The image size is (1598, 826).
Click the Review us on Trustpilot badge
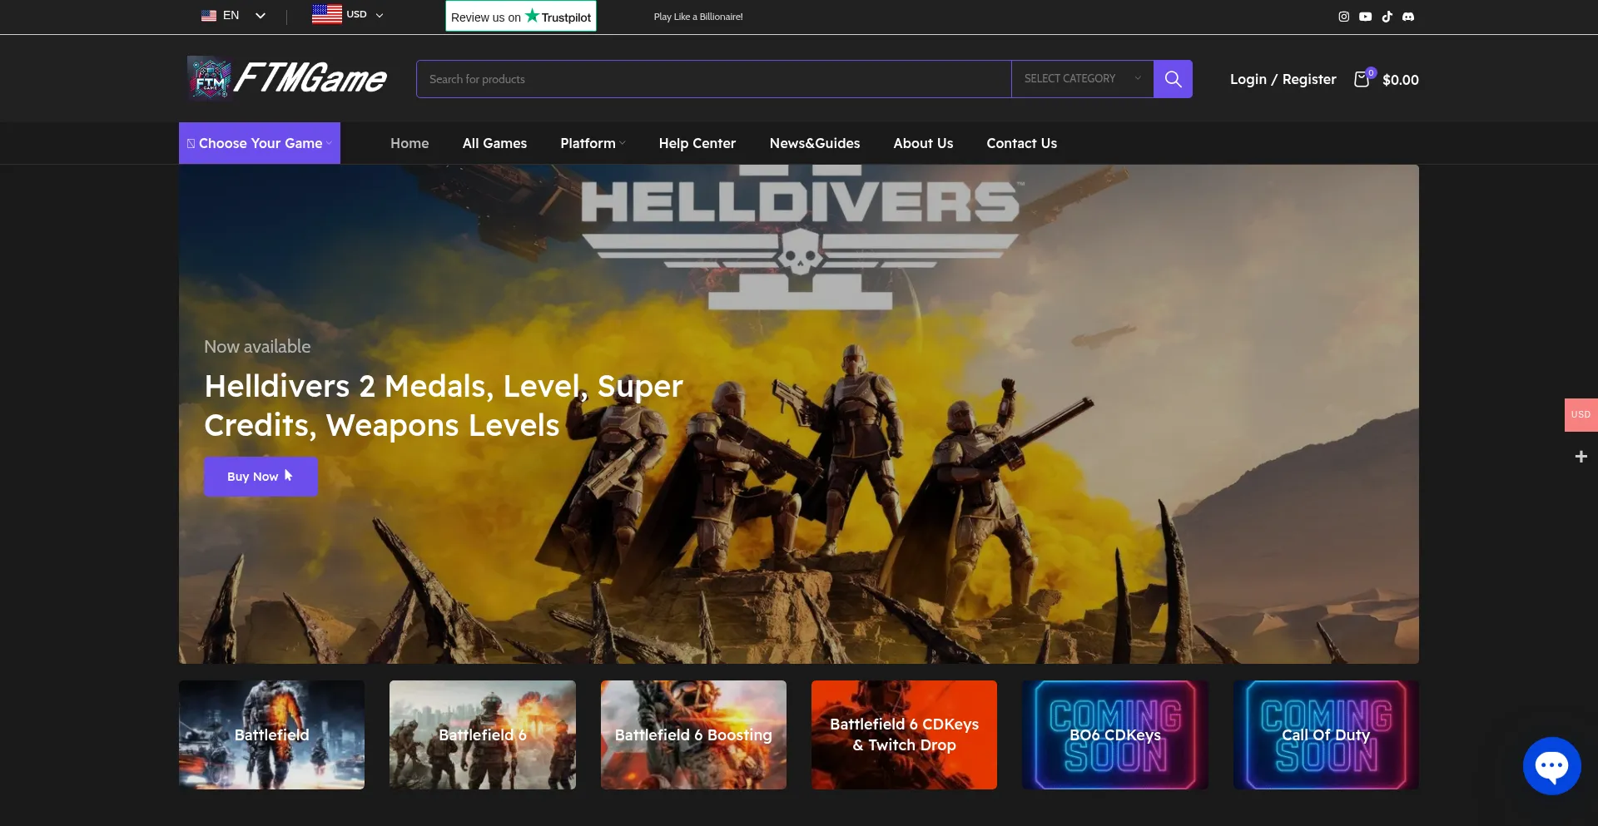point(520,17)
